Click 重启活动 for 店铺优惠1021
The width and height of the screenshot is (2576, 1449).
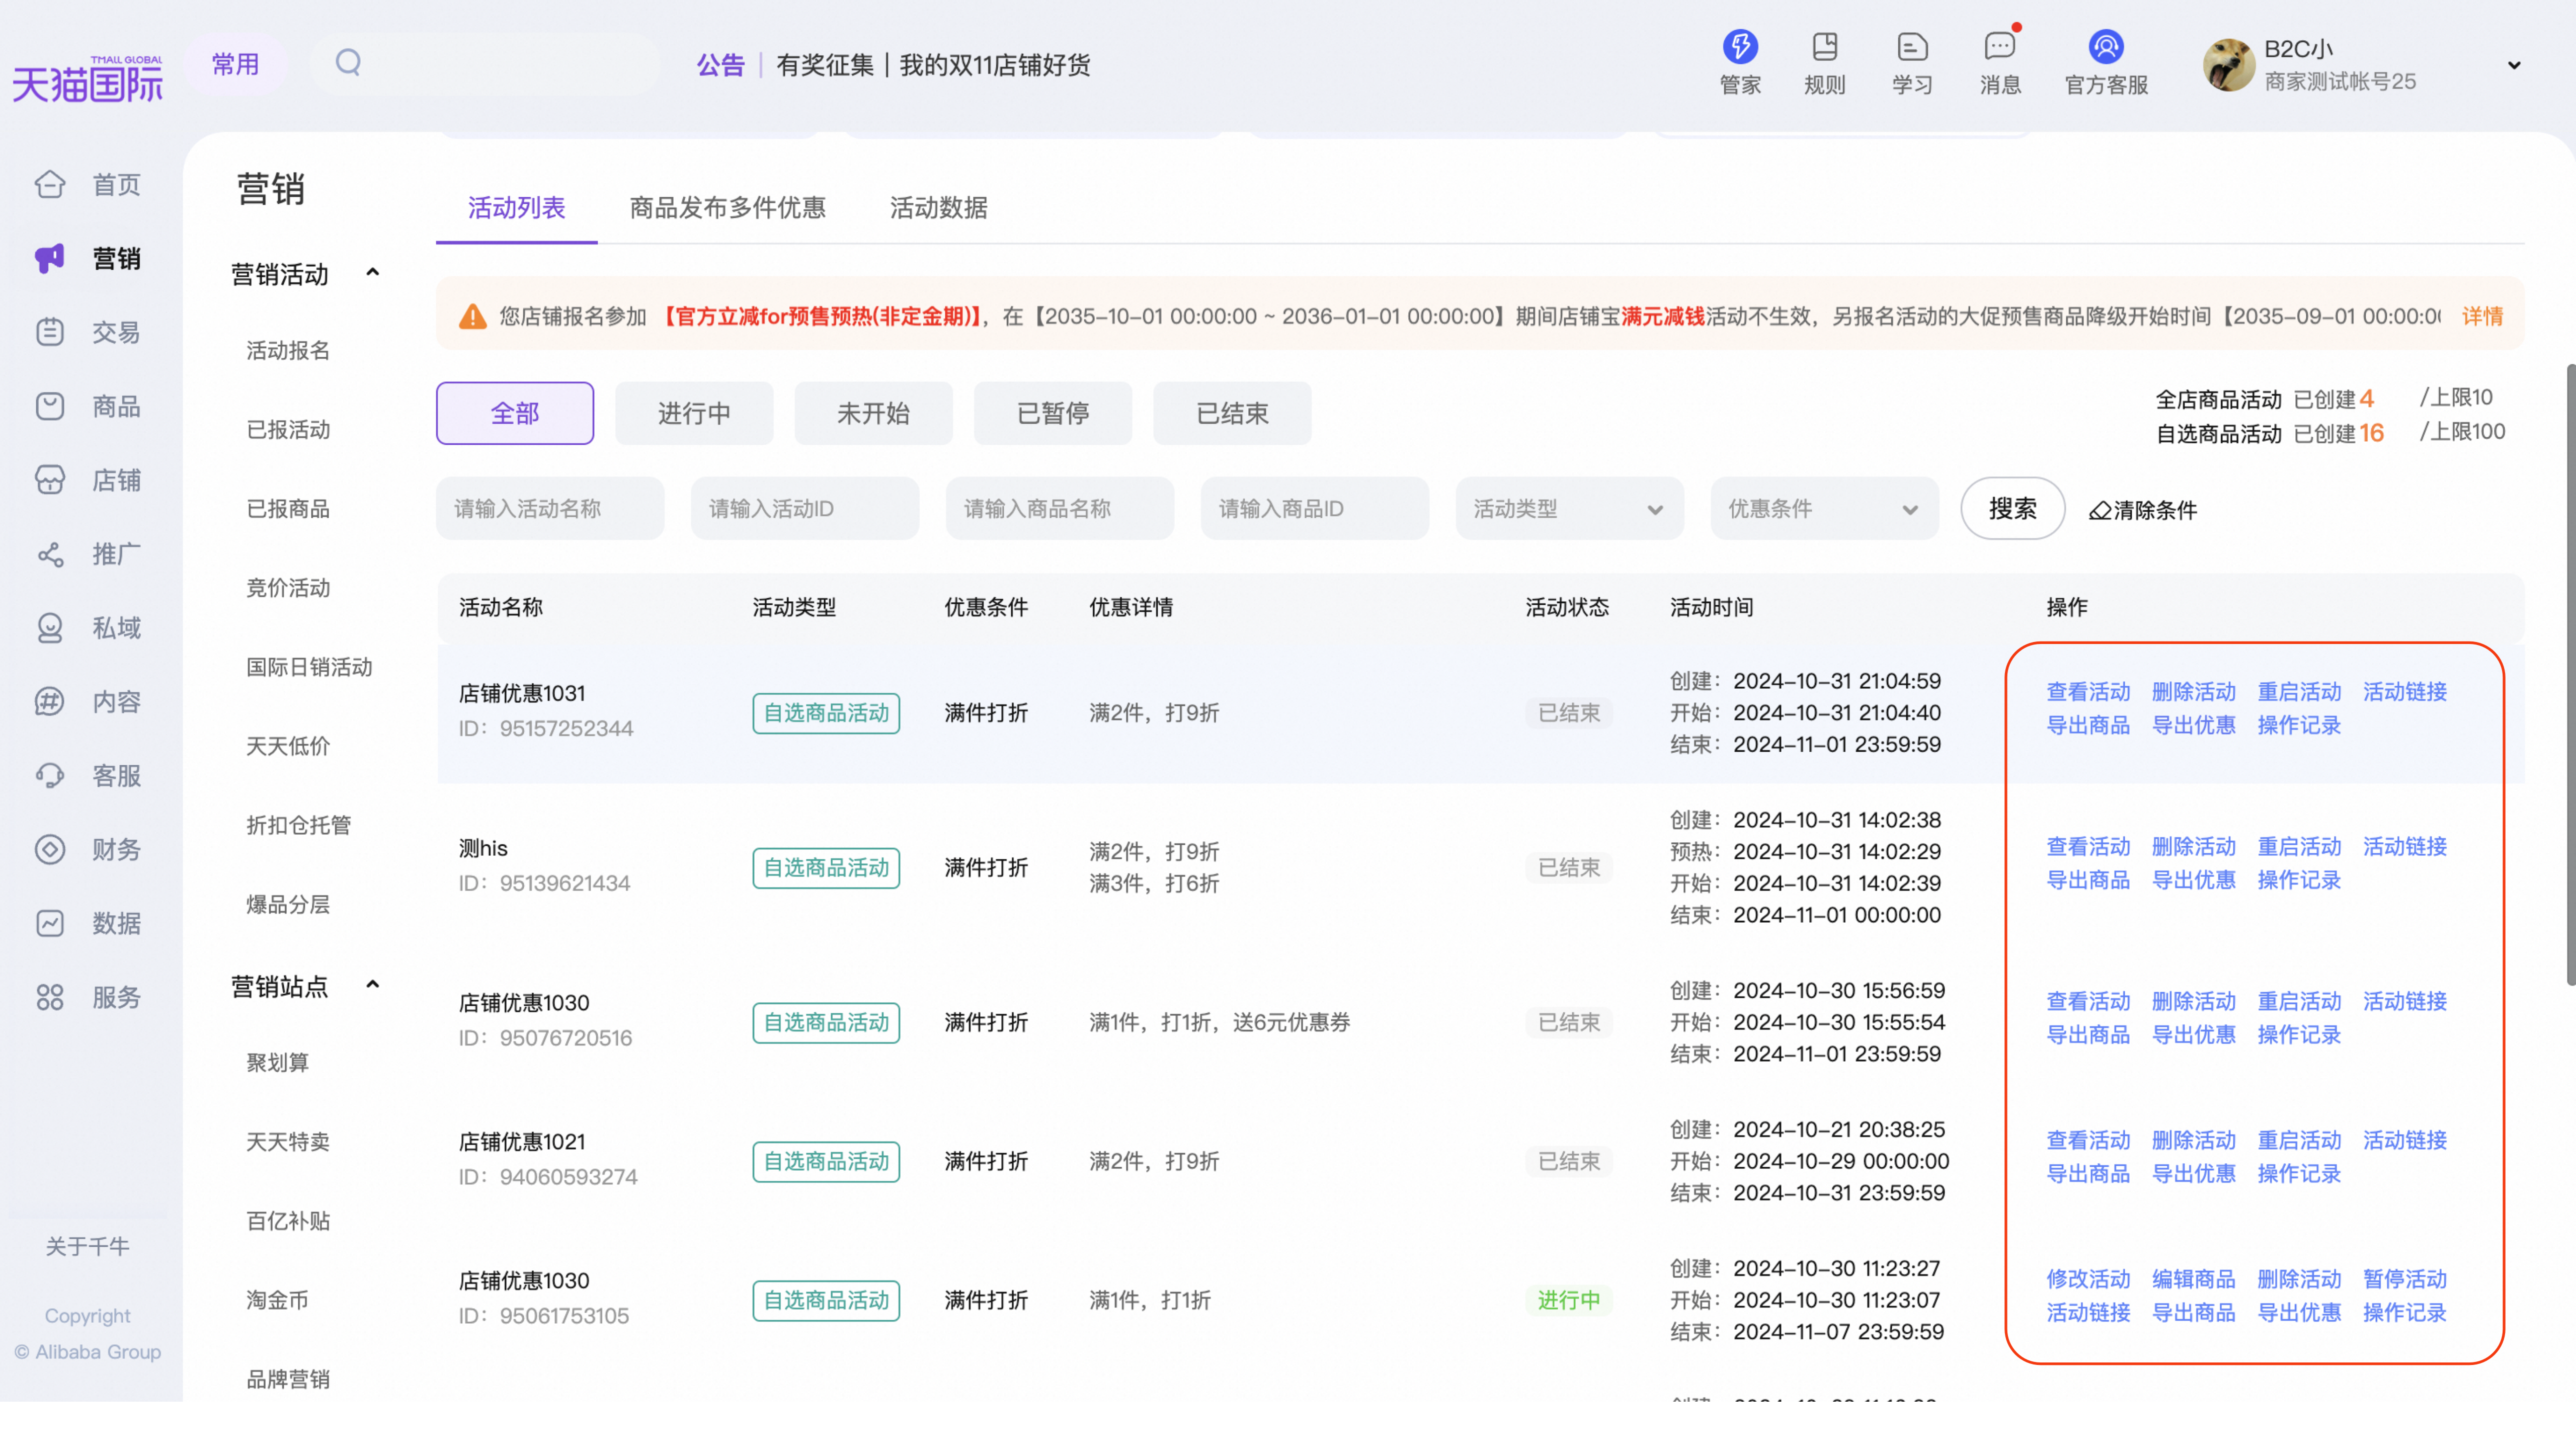tap(2299, 1141)
